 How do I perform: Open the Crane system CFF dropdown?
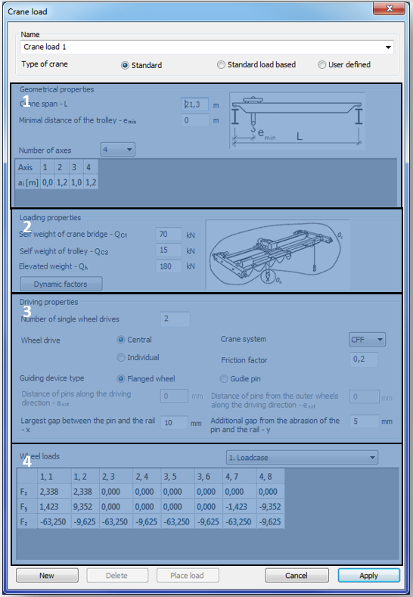(367, 339)
